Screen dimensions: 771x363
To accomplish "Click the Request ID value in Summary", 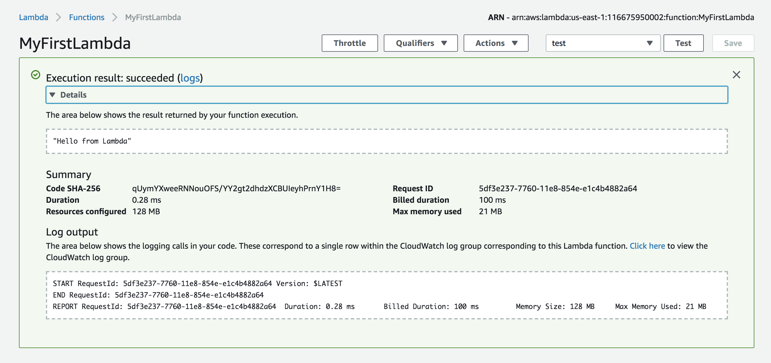I will [558, 188].
